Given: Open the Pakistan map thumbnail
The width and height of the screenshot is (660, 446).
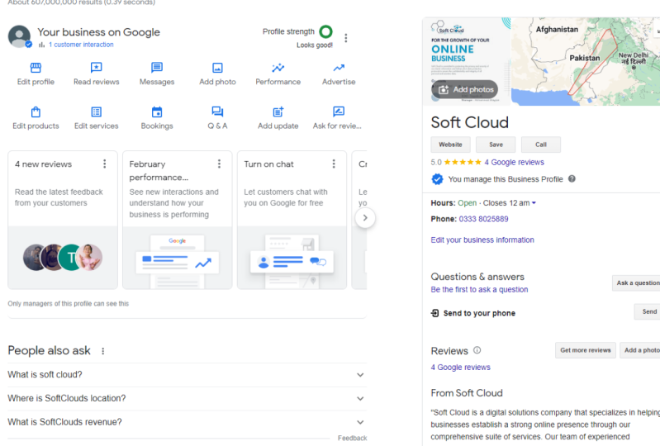Looking at the screenshot, I should click(586, 61).
